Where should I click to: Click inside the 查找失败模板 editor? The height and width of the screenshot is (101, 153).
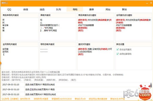pos(96,58)
